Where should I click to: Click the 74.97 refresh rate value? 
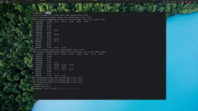pos(56,22)
